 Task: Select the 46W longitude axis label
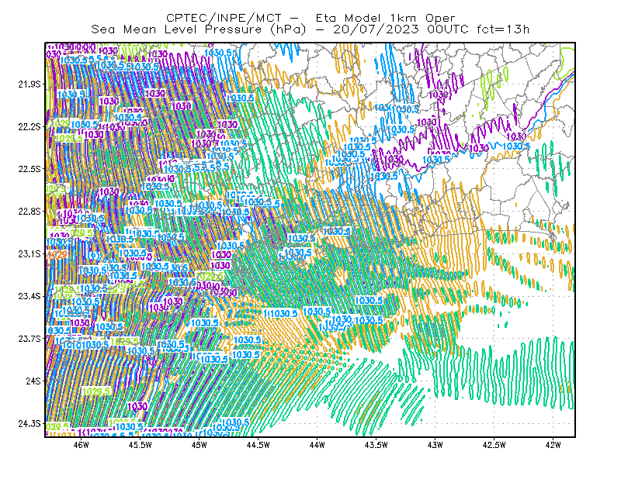(82, 445)
